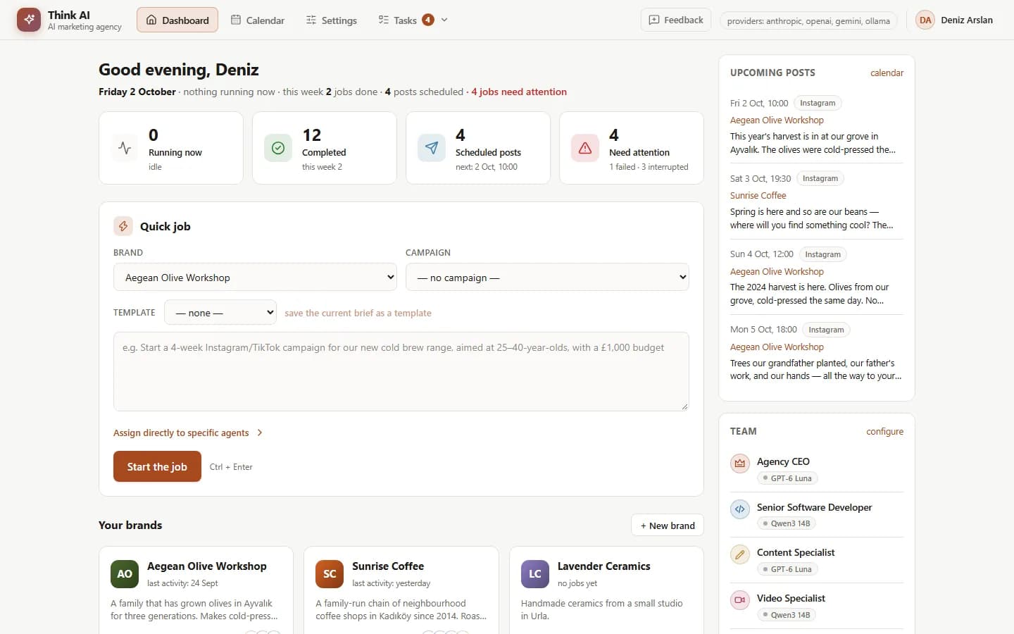The width and height of the screenshot is (1014, 634).
Task: Click the Sunrise Coffee SC avatar
Action: point(330,574)
